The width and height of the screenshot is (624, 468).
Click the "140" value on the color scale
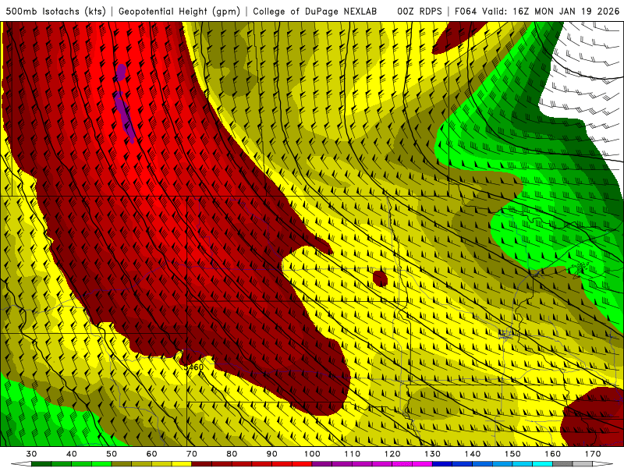point(473,454)
